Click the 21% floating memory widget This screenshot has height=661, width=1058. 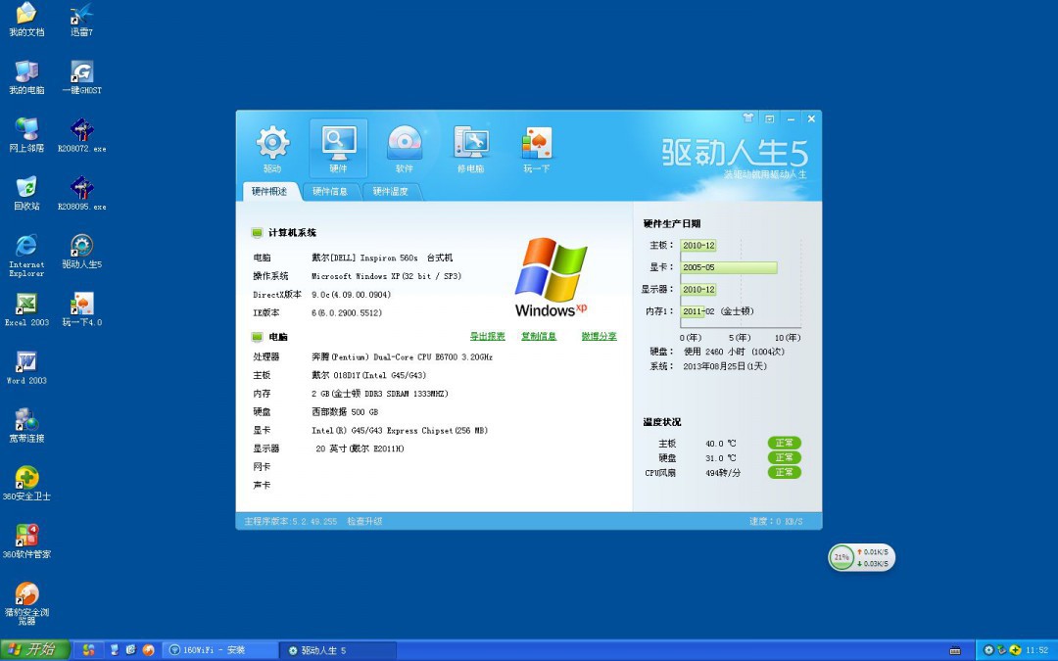pos(862,558)
